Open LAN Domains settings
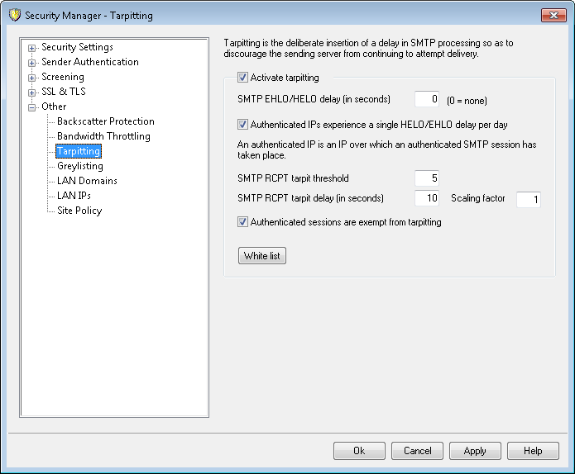Screen dimensions: 575x474 87,181
